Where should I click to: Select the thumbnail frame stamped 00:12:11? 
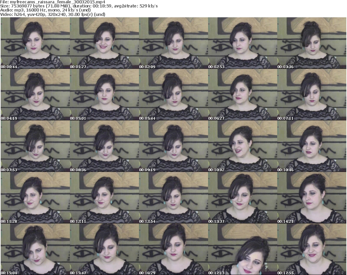[104, 198]
